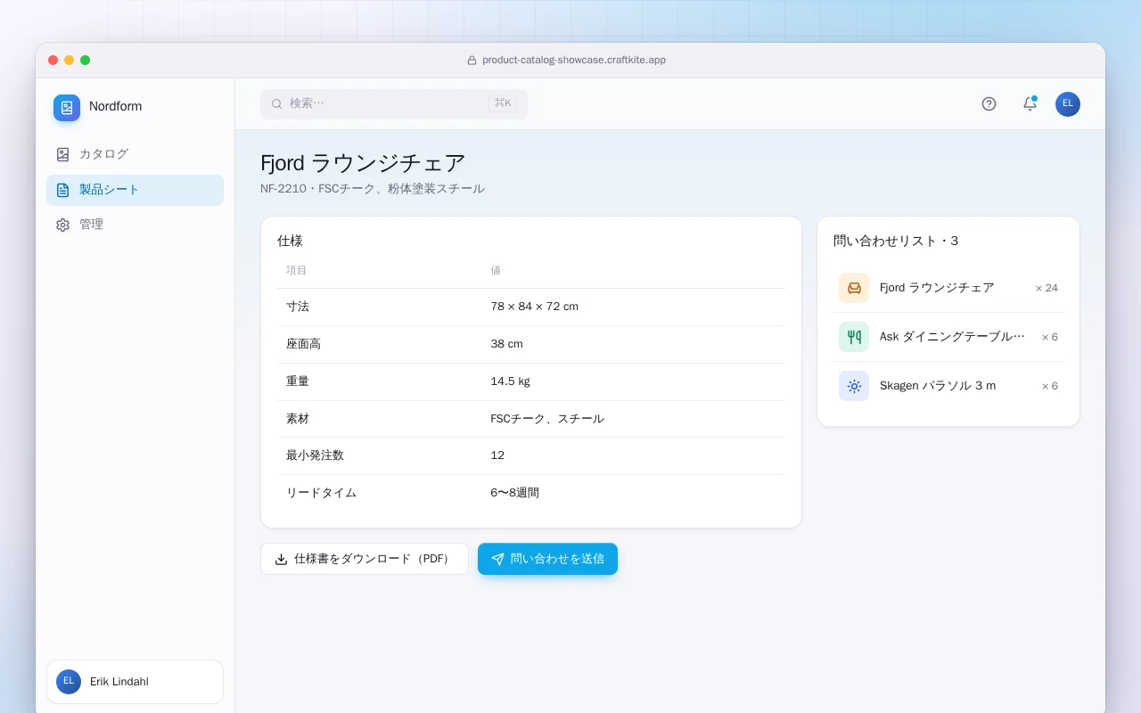Click the 14.5 kg weight value
This screenshot has width=1141, height=713.
click(x=510, y=381)
